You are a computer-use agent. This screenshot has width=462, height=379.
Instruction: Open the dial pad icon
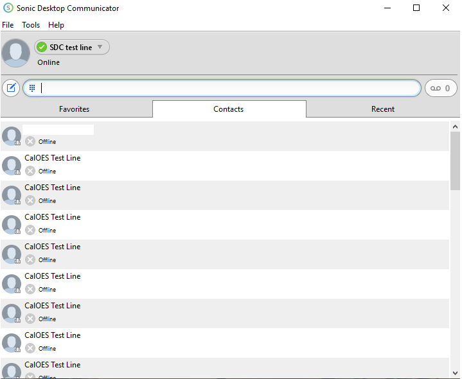32,88
